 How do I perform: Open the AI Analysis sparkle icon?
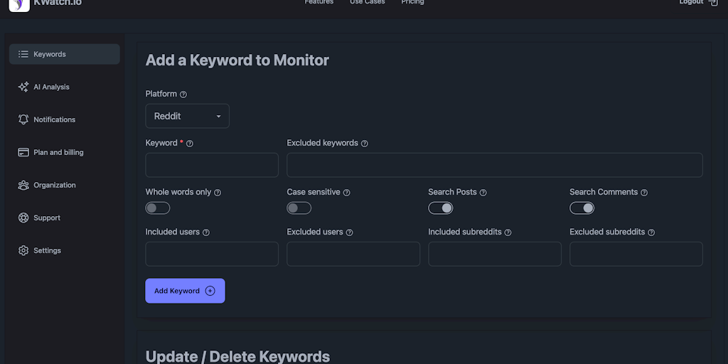click(23, 87)
